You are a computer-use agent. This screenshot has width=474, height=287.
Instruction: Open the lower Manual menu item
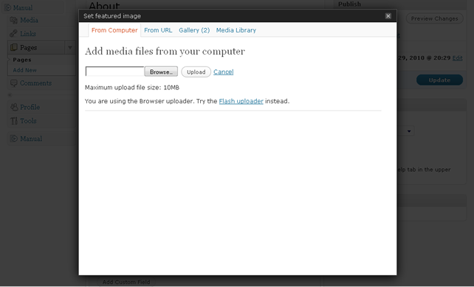[31, 139]
